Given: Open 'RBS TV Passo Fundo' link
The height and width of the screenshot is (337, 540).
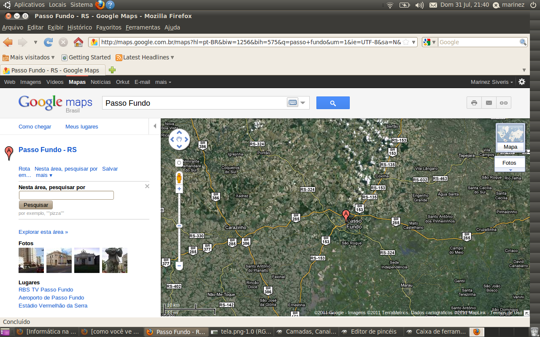Looking at the screenshot, I should [x=46, y=289].
